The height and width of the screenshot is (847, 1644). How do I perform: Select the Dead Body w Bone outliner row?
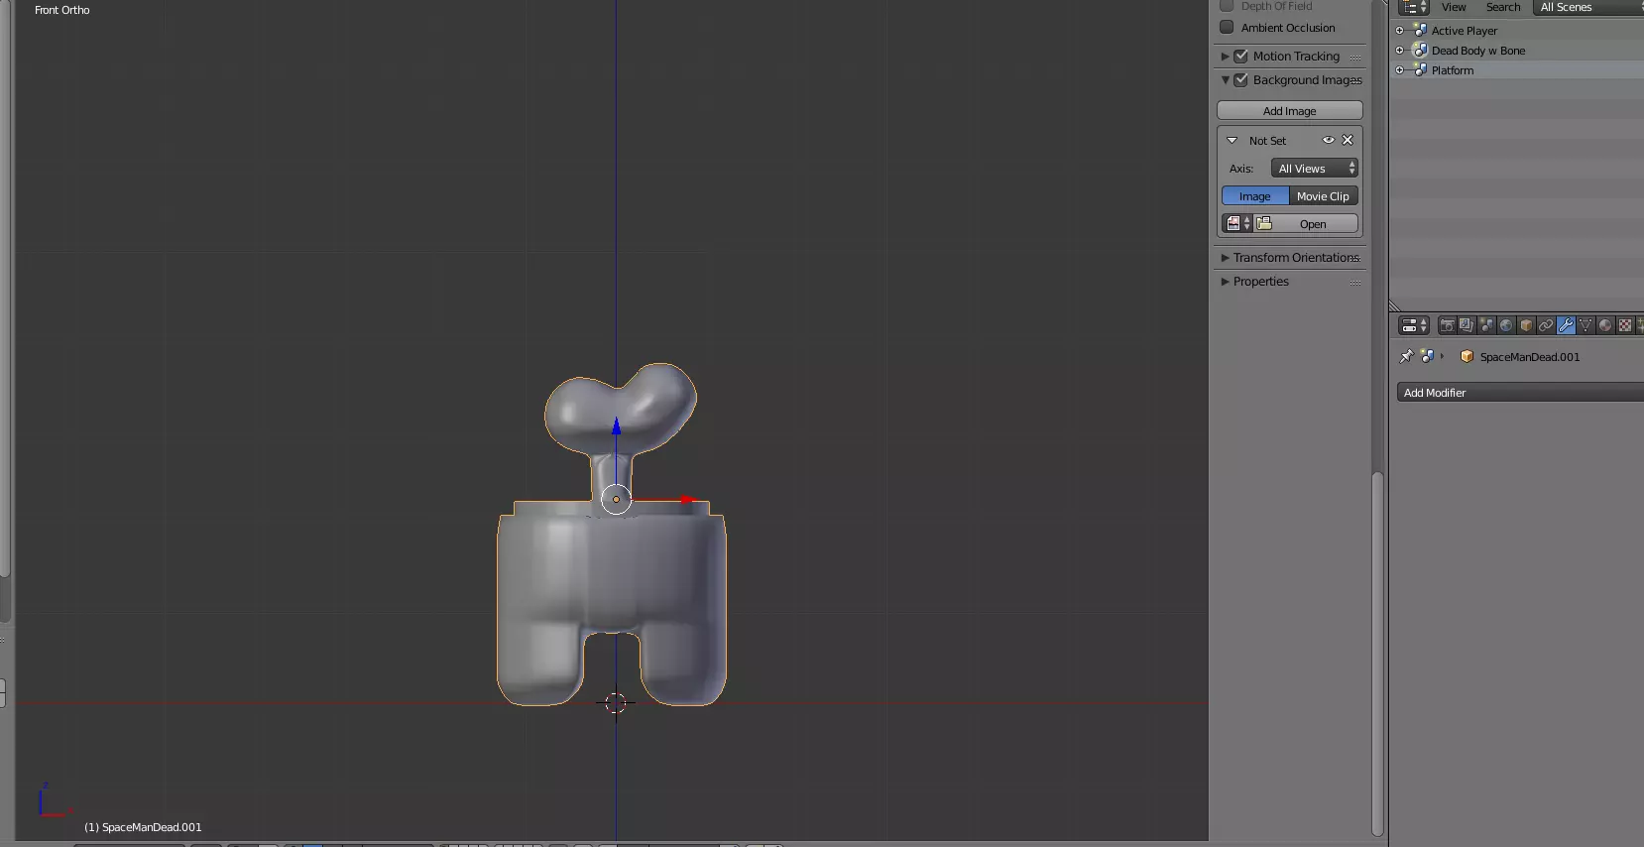(1516, 51)
